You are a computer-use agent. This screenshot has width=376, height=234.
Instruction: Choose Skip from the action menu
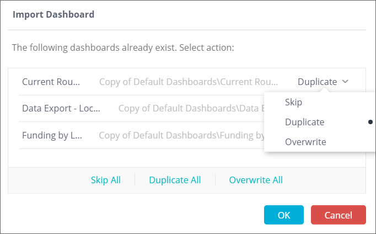(293, 102)
